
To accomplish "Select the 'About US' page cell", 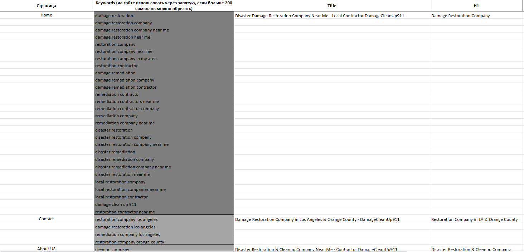I will (x=47, y=249).
